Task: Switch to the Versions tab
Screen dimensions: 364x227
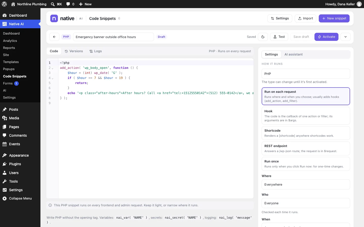Action: coord(74,51)
